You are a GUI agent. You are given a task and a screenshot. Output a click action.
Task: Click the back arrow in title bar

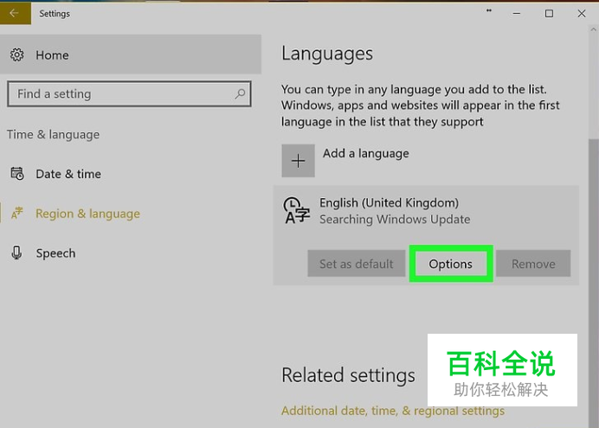[x=15, y=13]
